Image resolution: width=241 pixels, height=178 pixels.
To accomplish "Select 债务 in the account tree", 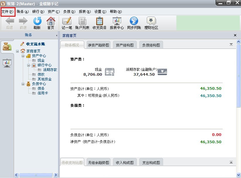I will 41,89.
